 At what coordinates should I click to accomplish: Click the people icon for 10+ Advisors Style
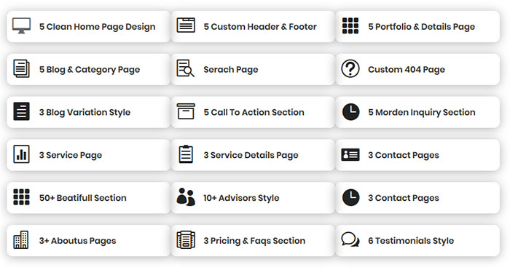click(x=186, y=197)
